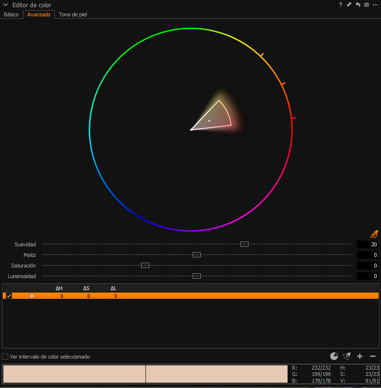The image size is (381, 388).
Task: Uncheck the orange color range row checkbox
Action: (9, 296)
